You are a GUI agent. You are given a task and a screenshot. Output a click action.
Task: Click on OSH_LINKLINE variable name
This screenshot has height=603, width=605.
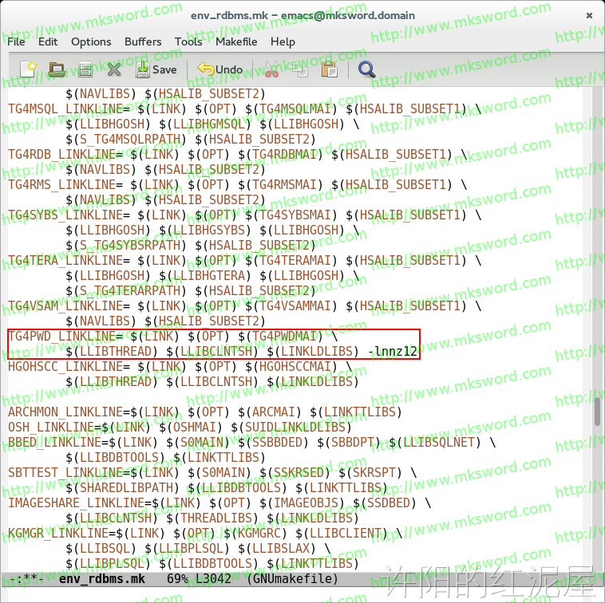50,428
